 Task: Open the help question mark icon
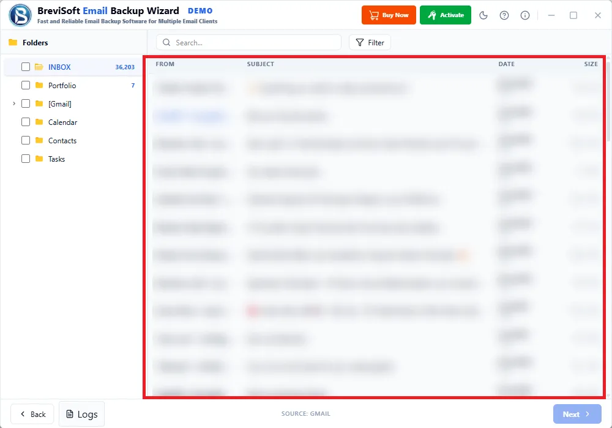point(504,15)
